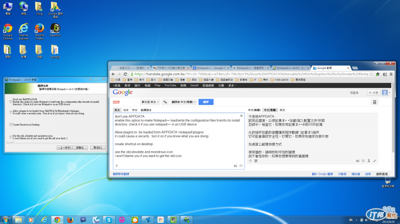This screenshot has height=224, width=400.
Task: Swap source and target languages in Google Translate
Action: [x=165, y=102]
